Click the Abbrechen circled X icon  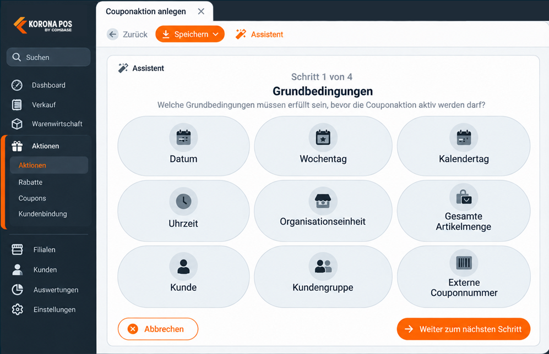(x=133, y=329)
